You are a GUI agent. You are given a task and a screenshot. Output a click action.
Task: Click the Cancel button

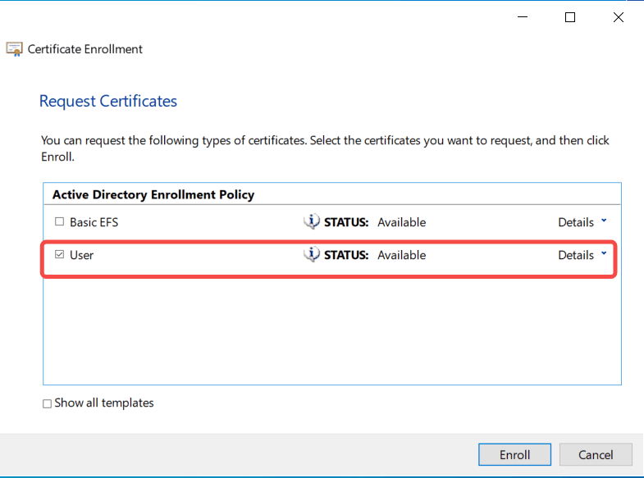pos(596,454)
